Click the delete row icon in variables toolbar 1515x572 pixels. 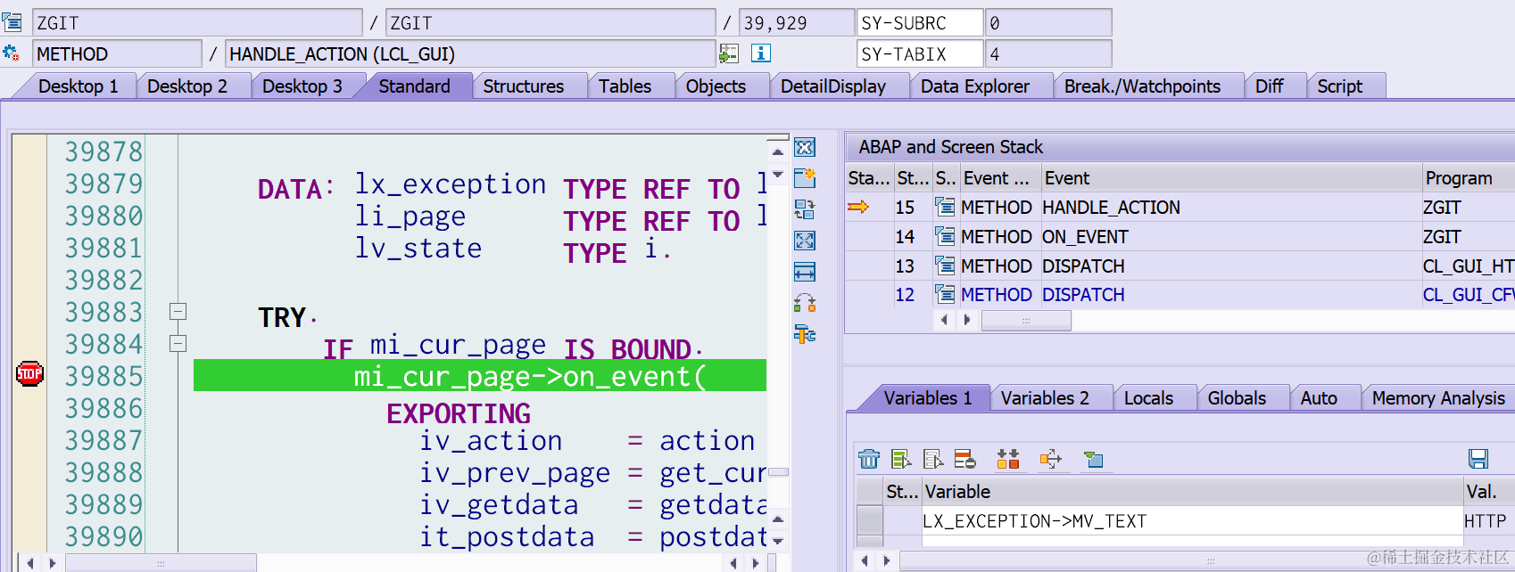(964, 459)
